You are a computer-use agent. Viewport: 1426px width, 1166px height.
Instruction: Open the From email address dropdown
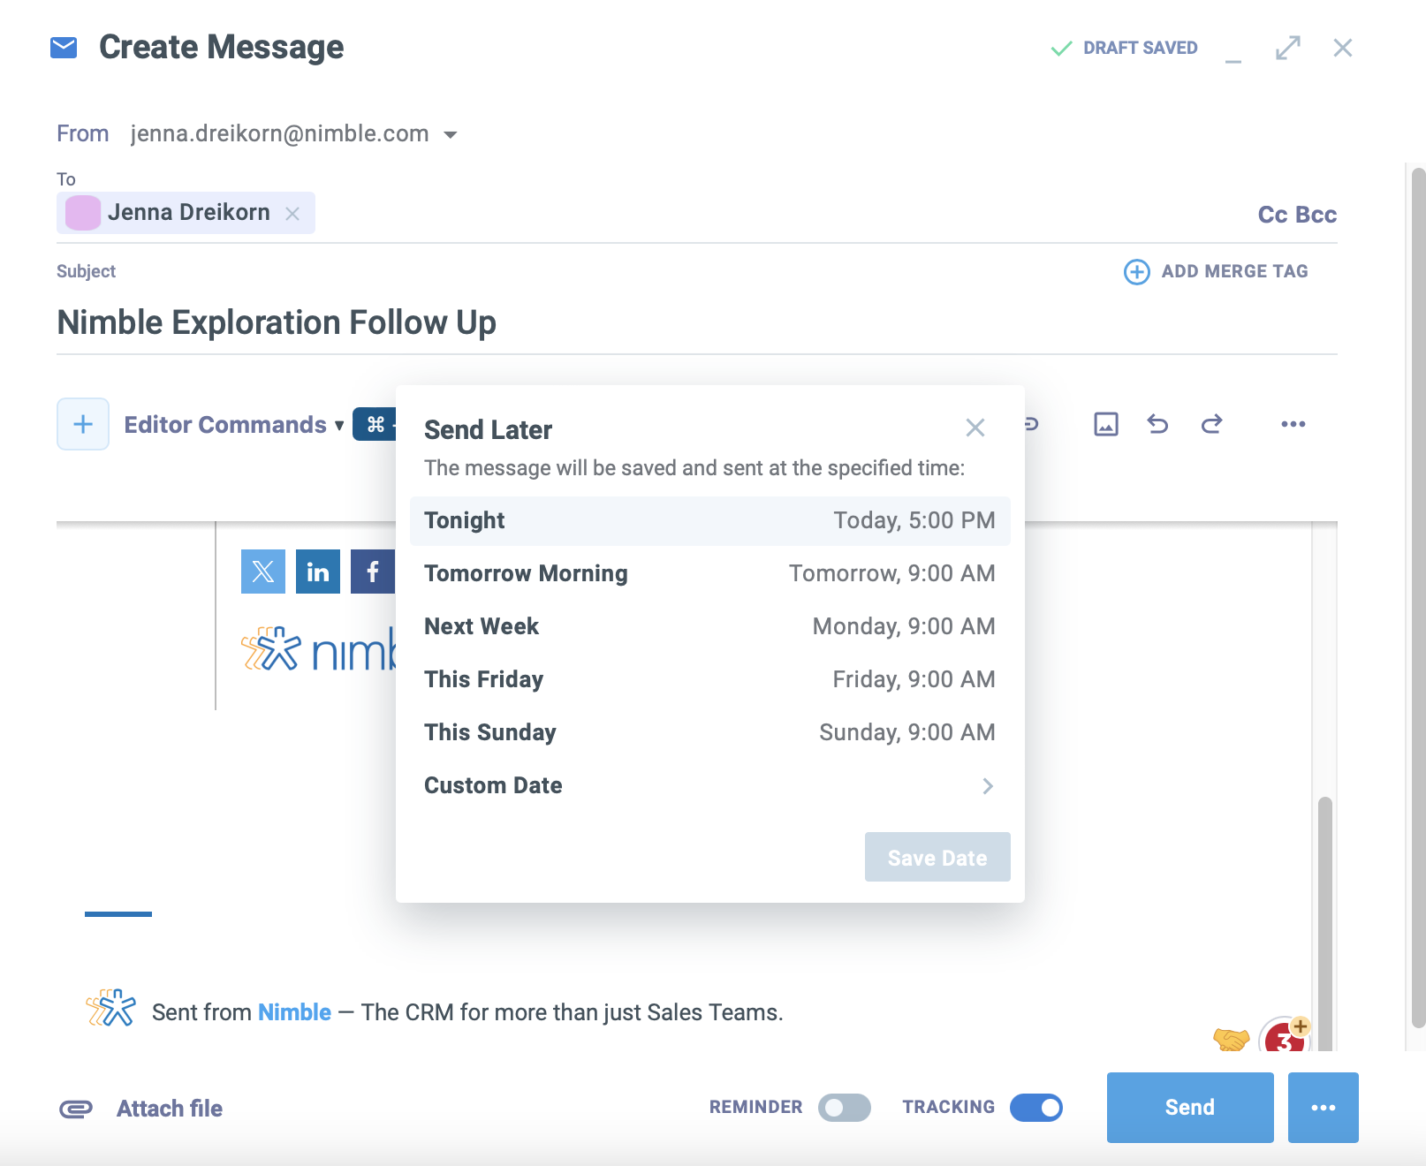(451, 135)
